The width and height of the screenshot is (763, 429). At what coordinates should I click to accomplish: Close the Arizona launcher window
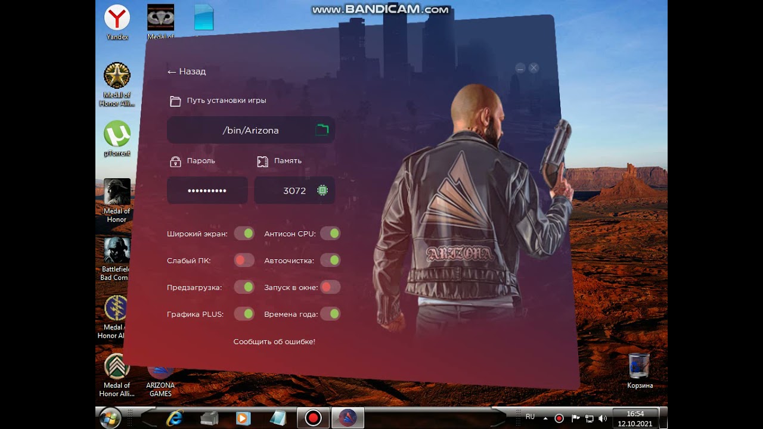[x=534, y=68]
